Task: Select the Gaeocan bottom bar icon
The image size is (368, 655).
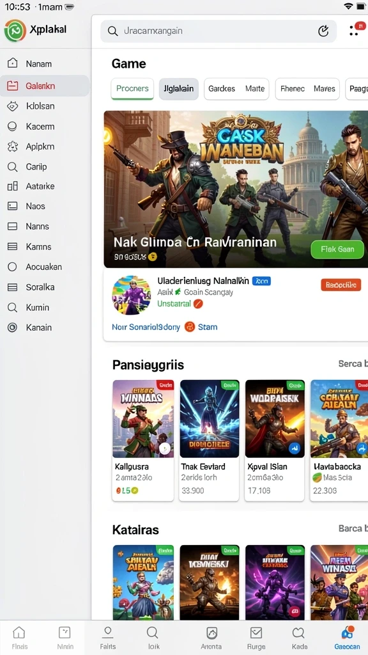Action: [347, 633]
